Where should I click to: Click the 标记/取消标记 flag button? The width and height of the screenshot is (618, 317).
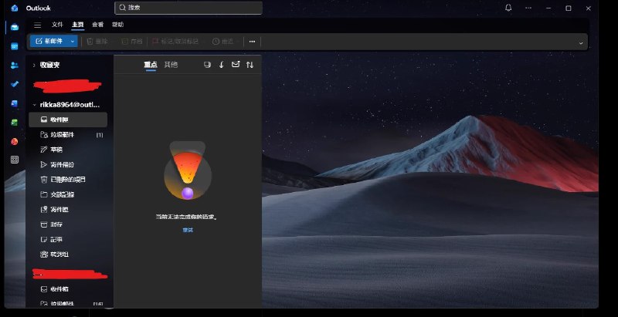175,42
